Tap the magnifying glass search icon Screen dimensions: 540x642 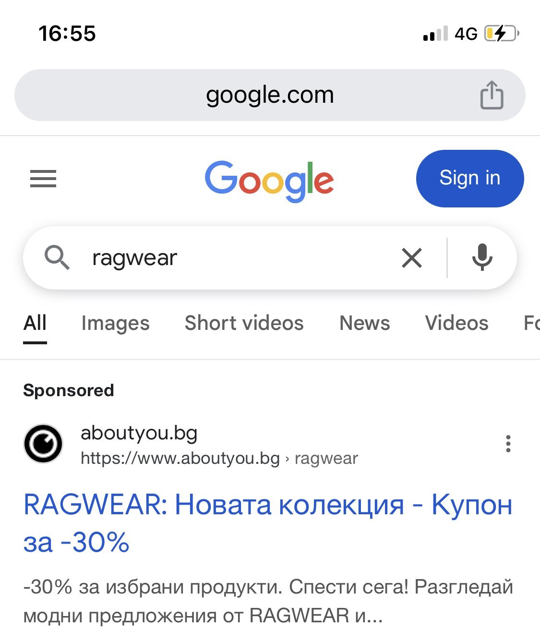point(57,257)
